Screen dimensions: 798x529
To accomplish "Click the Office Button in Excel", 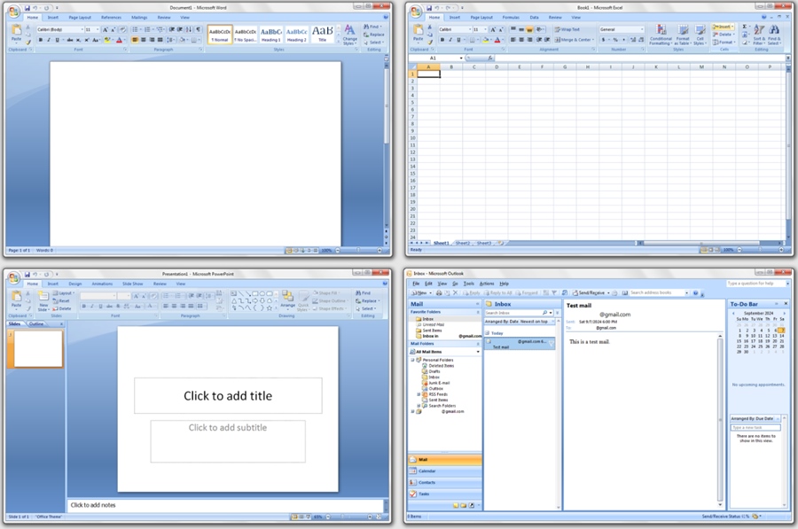I will (x=415, y=9).
